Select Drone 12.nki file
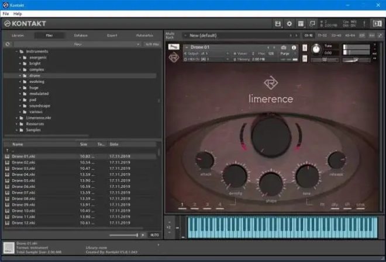386x262 pixels. point(80,223)
